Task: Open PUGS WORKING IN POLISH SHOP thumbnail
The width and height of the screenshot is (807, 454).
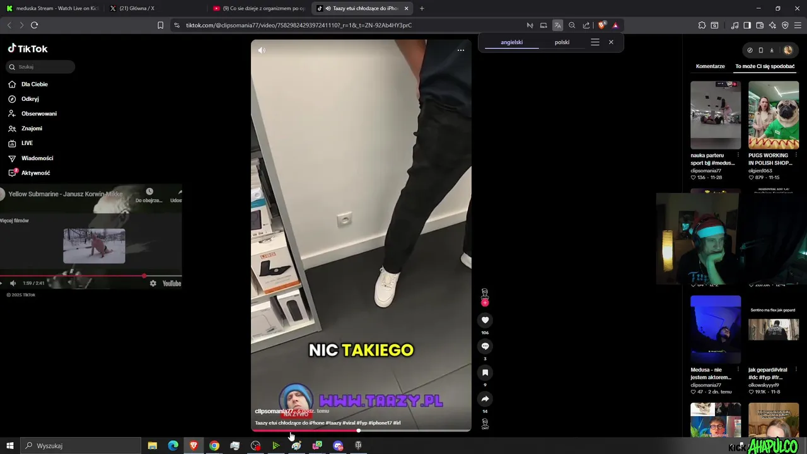Action: coord(774,115)
